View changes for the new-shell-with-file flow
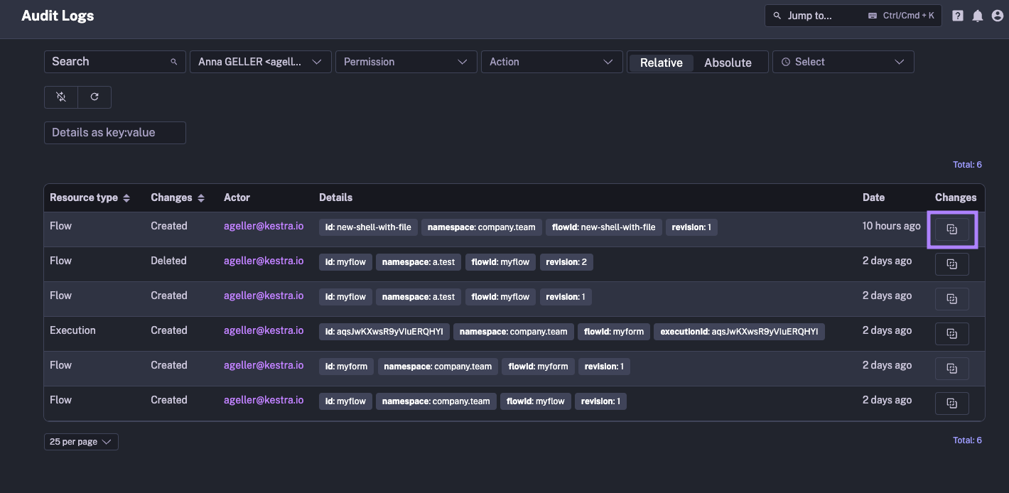 [952, 229]
